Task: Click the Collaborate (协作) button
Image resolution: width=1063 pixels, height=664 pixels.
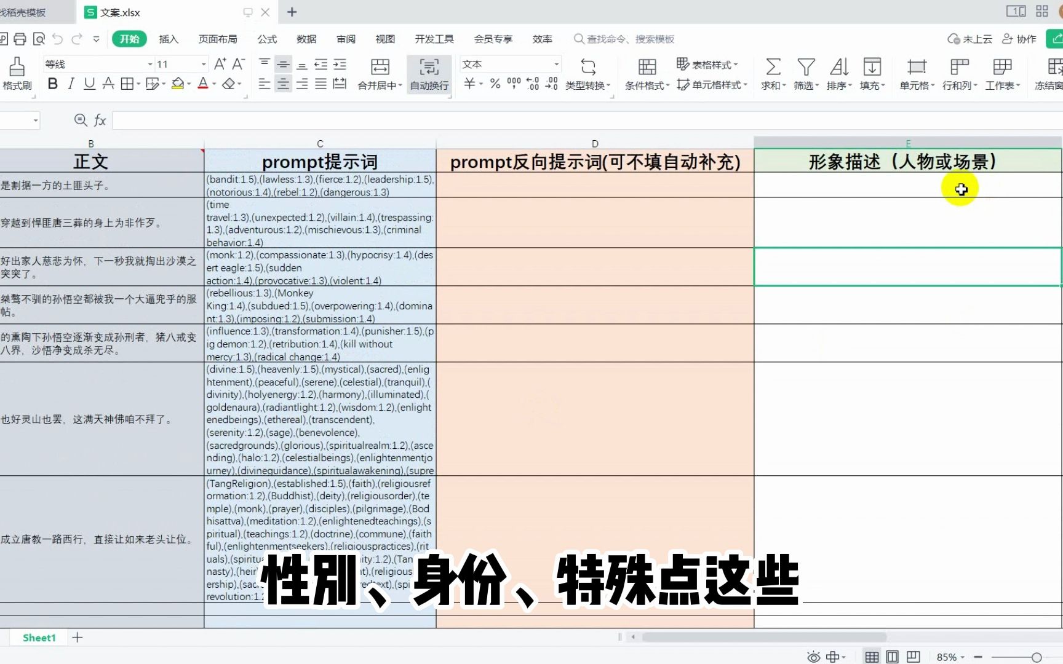Action: (1019, 39)
